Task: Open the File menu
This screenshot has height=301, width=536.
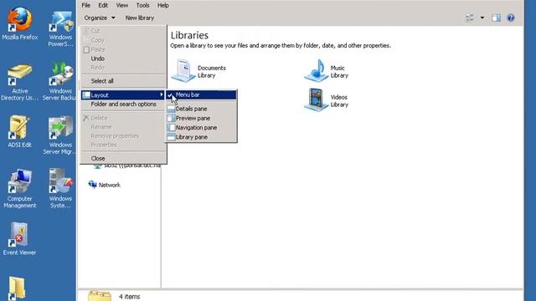Action: [85, 6]
